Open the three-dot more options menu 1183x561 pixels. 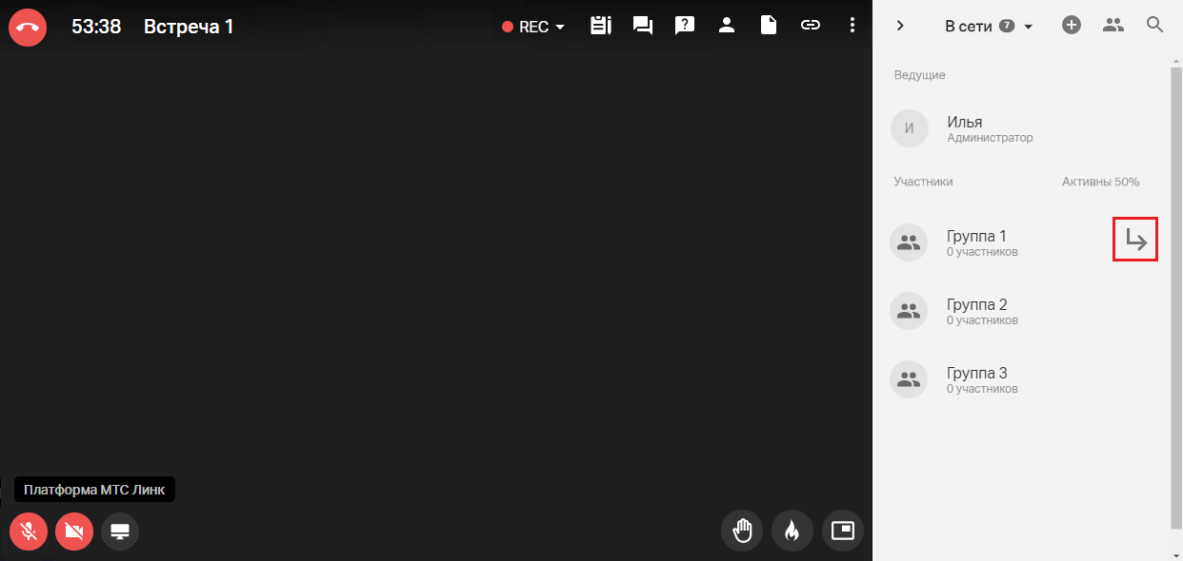pyautogui.click(x=852, y=26)
